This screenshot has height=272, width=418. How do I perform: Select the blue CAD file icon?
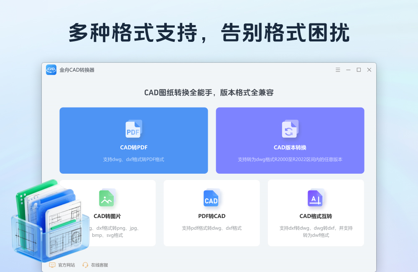pyautogui.click(x=211, y=198)
